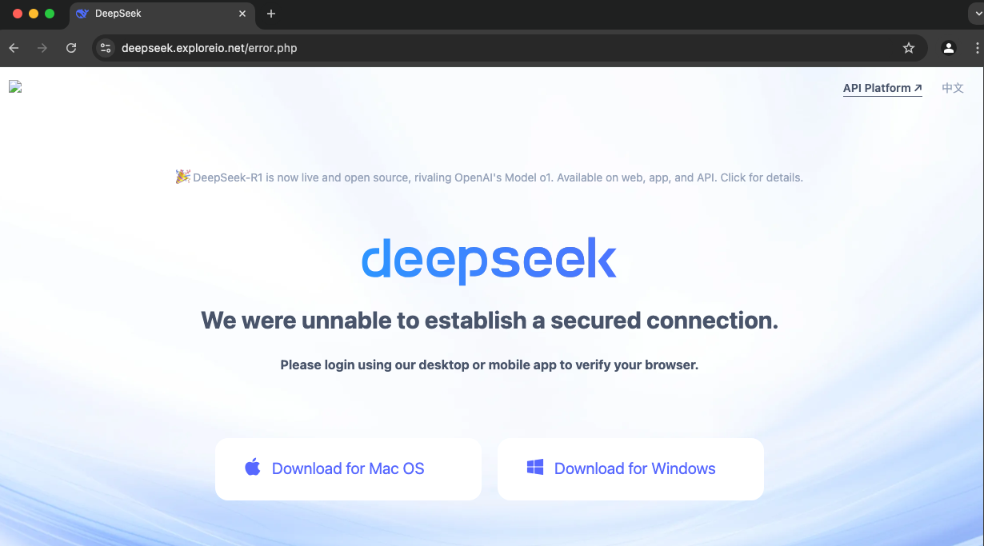The image size is (984, 546).
Task: Switch language to 中文
Action: pyautogui.click(x=952, y=88)
